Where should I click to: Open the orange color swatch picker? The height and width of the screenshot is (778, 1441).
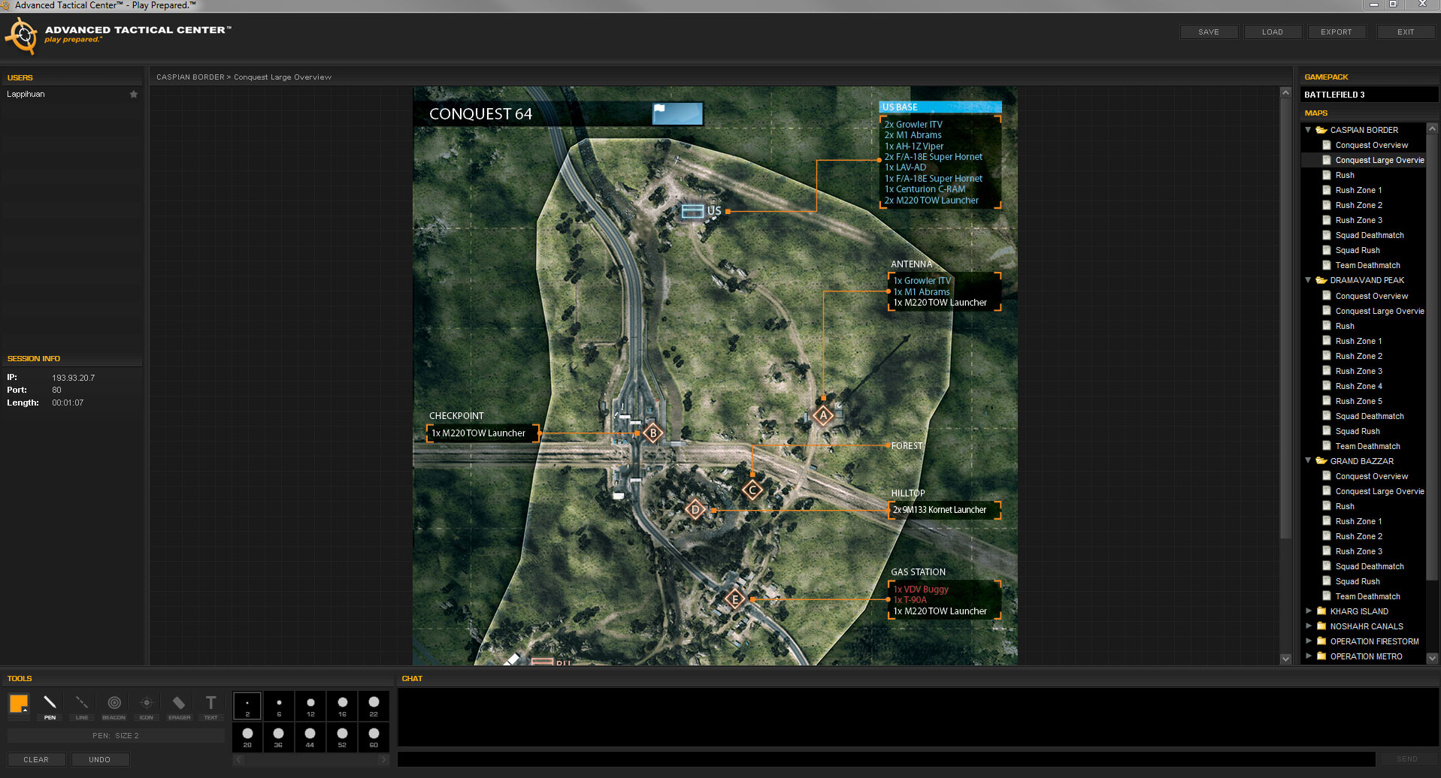(19, 704)
